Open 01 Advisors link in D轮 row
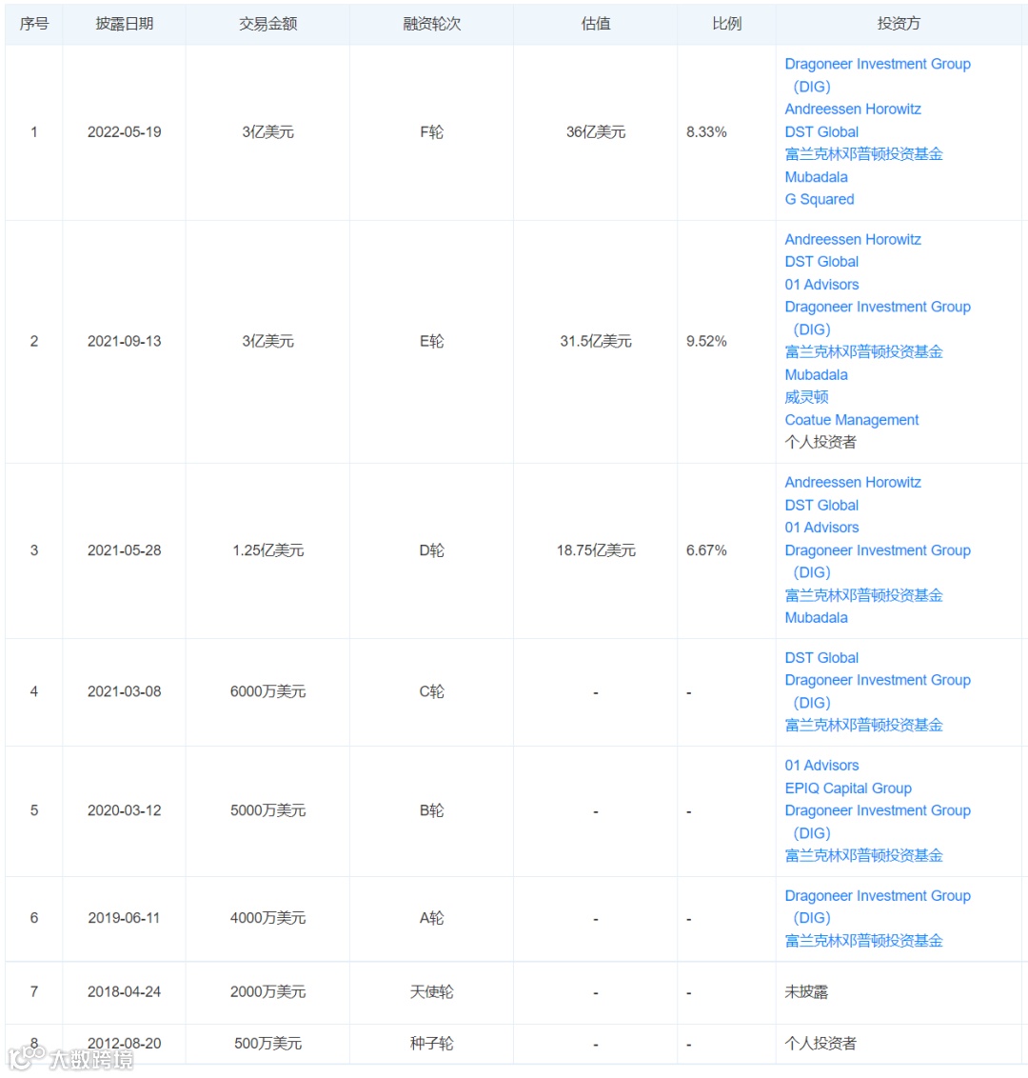1028x1078 pixels. (821, 528)
